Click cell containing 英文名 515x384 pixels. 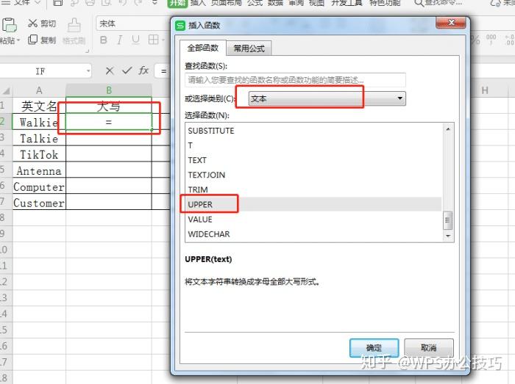pos(39,106)
